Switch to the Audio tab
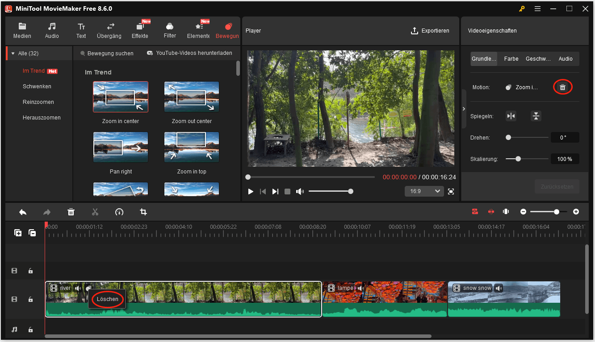Viewport: 595px width, 342px height. (52, 31)
